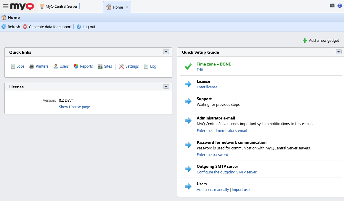
Task: Select the Home tab
Action: [x=117, y=7]
